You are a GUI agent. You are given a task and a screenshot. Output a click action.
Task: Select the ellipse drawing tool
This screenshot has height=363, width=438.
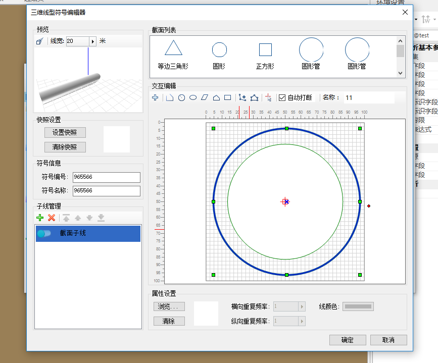pos(192,97)
